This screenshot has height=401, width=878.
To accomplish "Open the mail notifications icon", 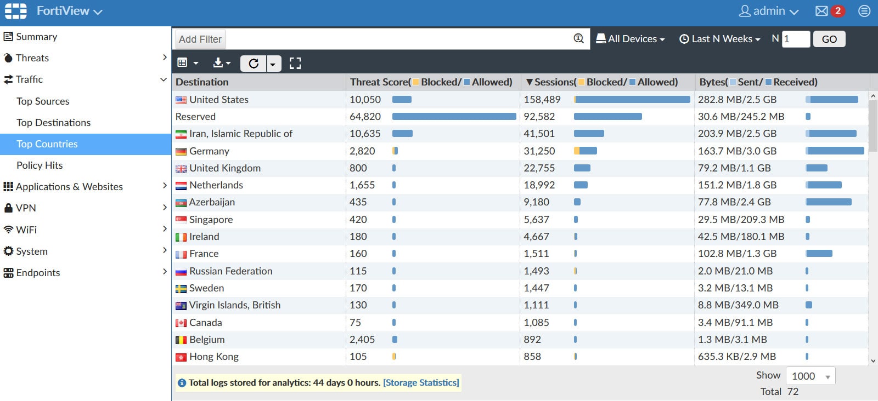I will [821, 11].
